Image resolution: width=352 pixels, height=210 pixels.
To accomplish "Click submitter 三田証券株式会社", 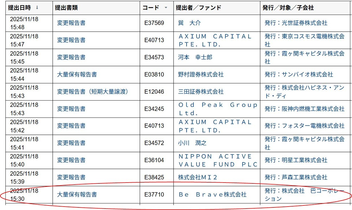I will pos(201,92).
